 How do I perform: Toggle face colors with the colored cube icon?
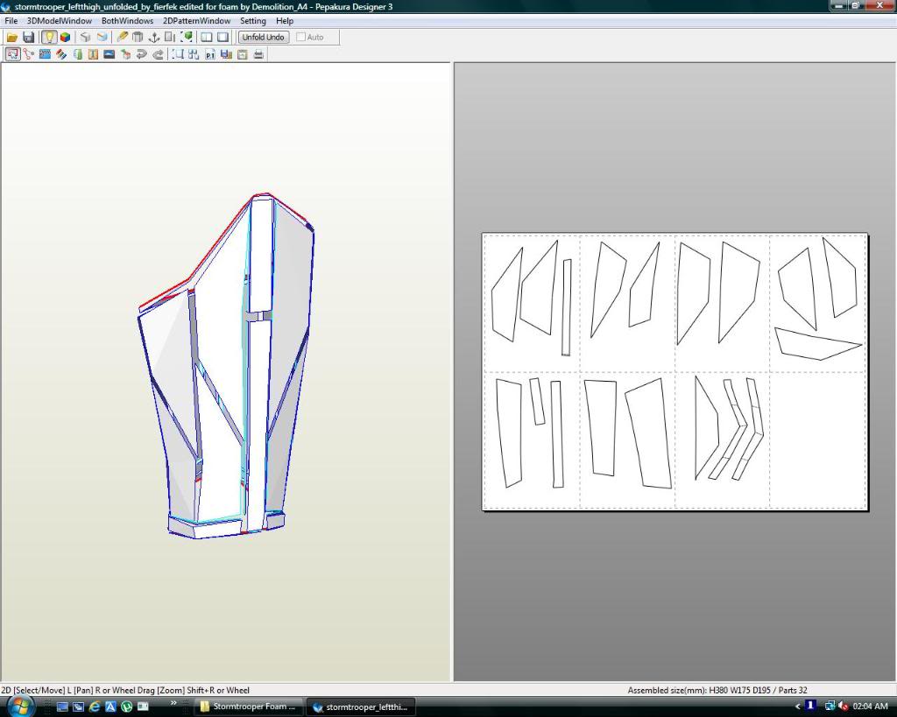[65, 37]
